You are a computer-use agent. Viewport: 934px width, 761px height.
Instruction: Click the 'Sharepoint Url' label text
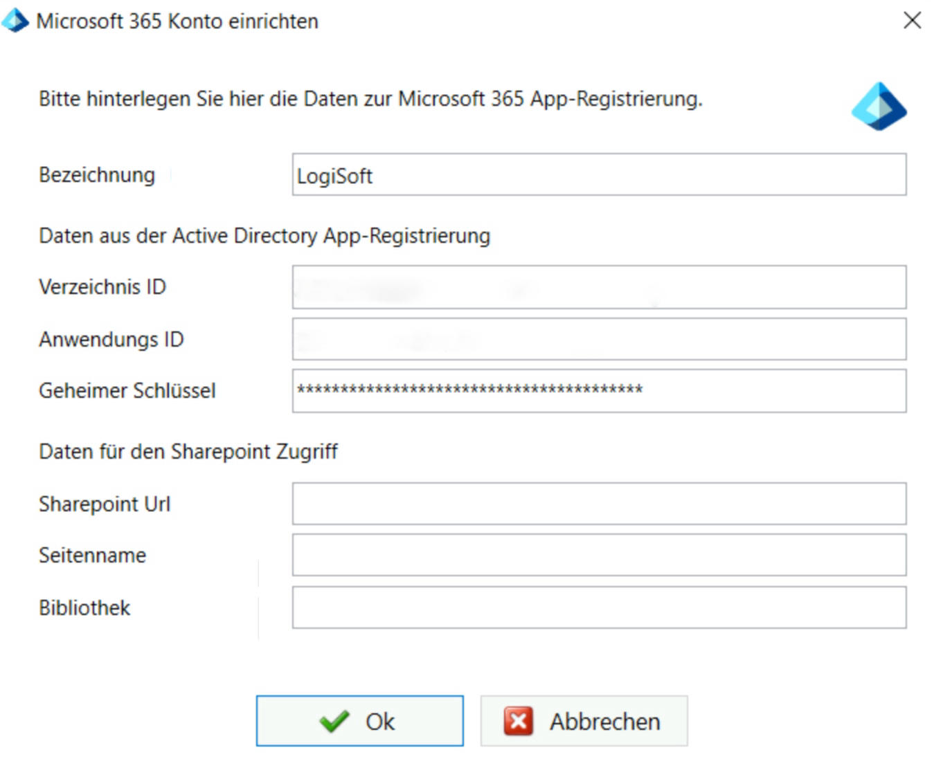(x=105, y=504)
